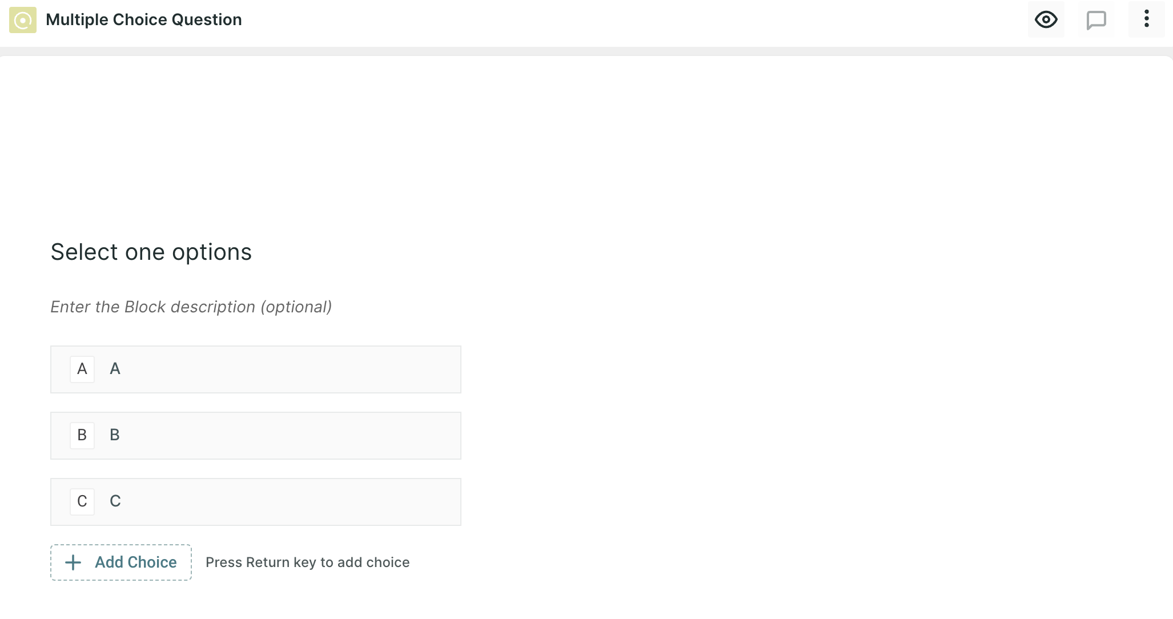This screenshot has height=619, width=1173.
Task: Open the three-dot more options menu
Action: (1146, 20)
